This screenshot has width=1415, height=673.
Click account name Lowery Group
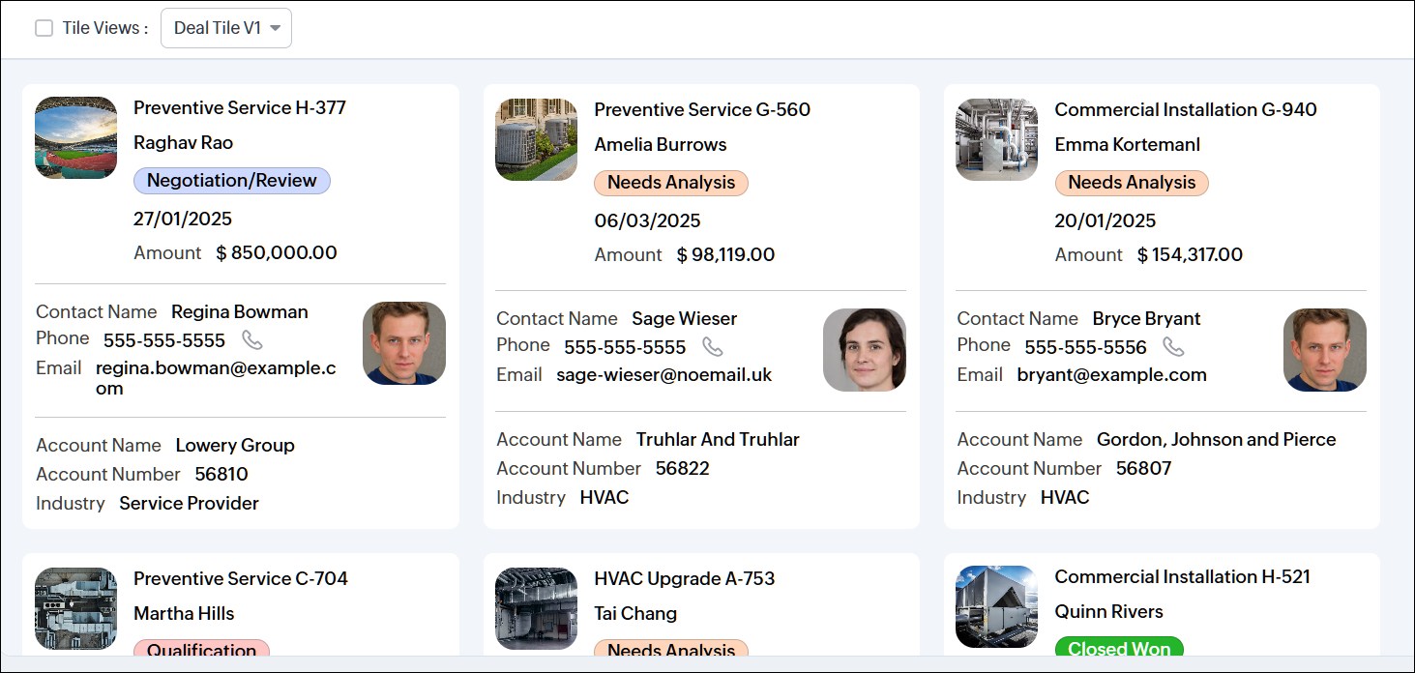(x=235, y=445)
